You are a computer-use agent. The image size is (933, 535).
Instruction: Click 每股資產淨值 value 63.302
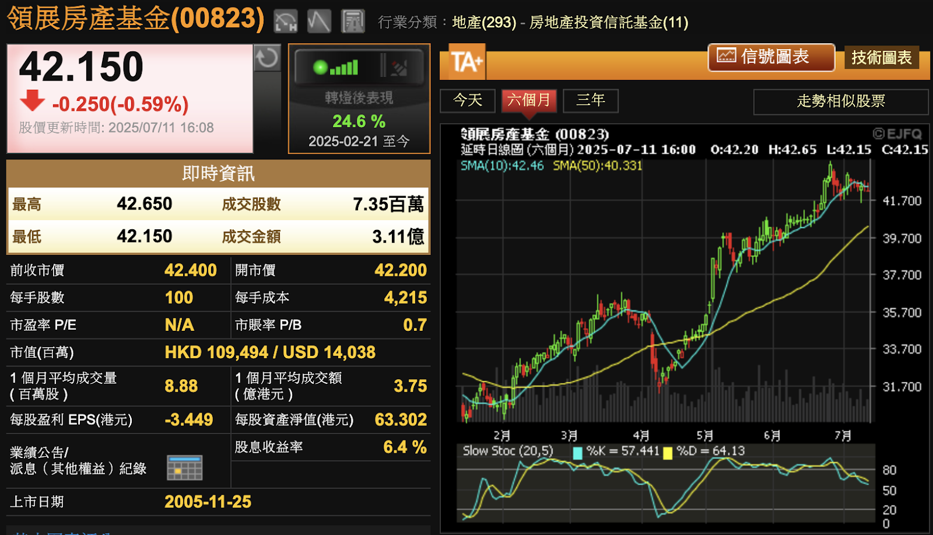(x=401, y=419)
